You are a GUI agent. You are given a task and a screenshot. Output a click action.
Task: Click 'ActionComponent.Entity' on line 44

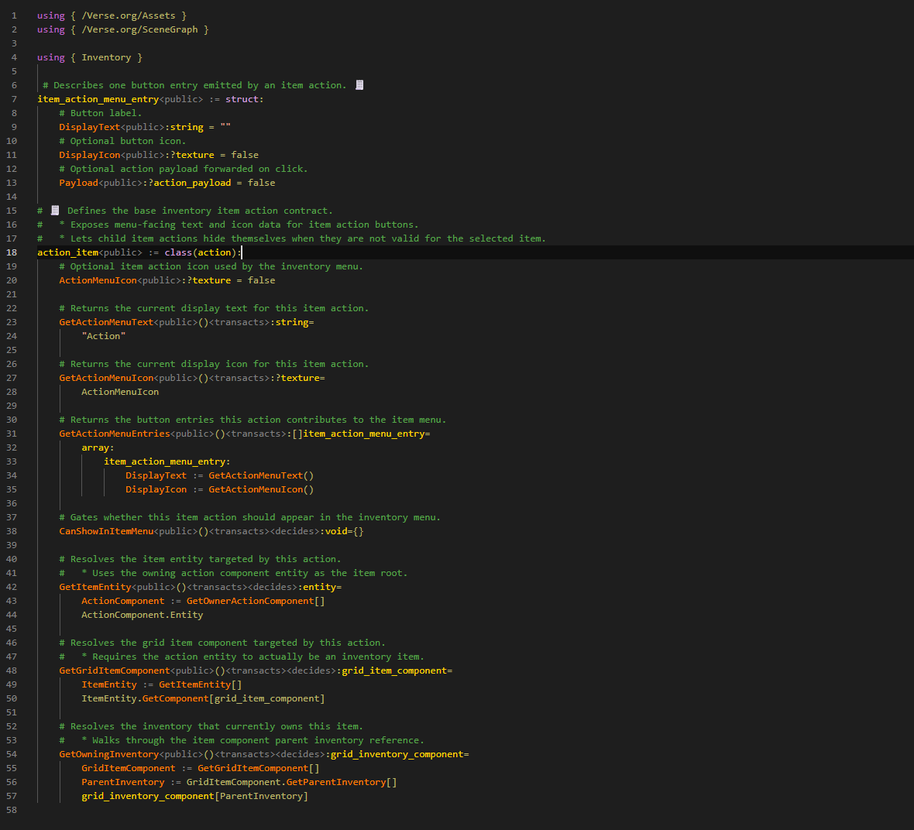143,615
